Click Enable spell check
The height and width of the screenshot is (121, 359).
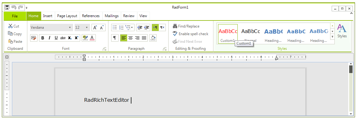190,34
